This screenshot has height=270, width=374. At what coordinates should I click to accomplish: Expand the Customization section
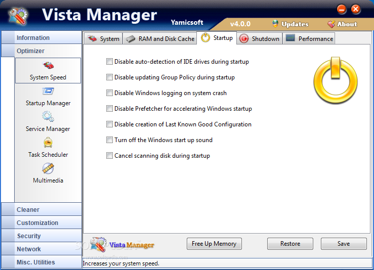pos(41,222)
